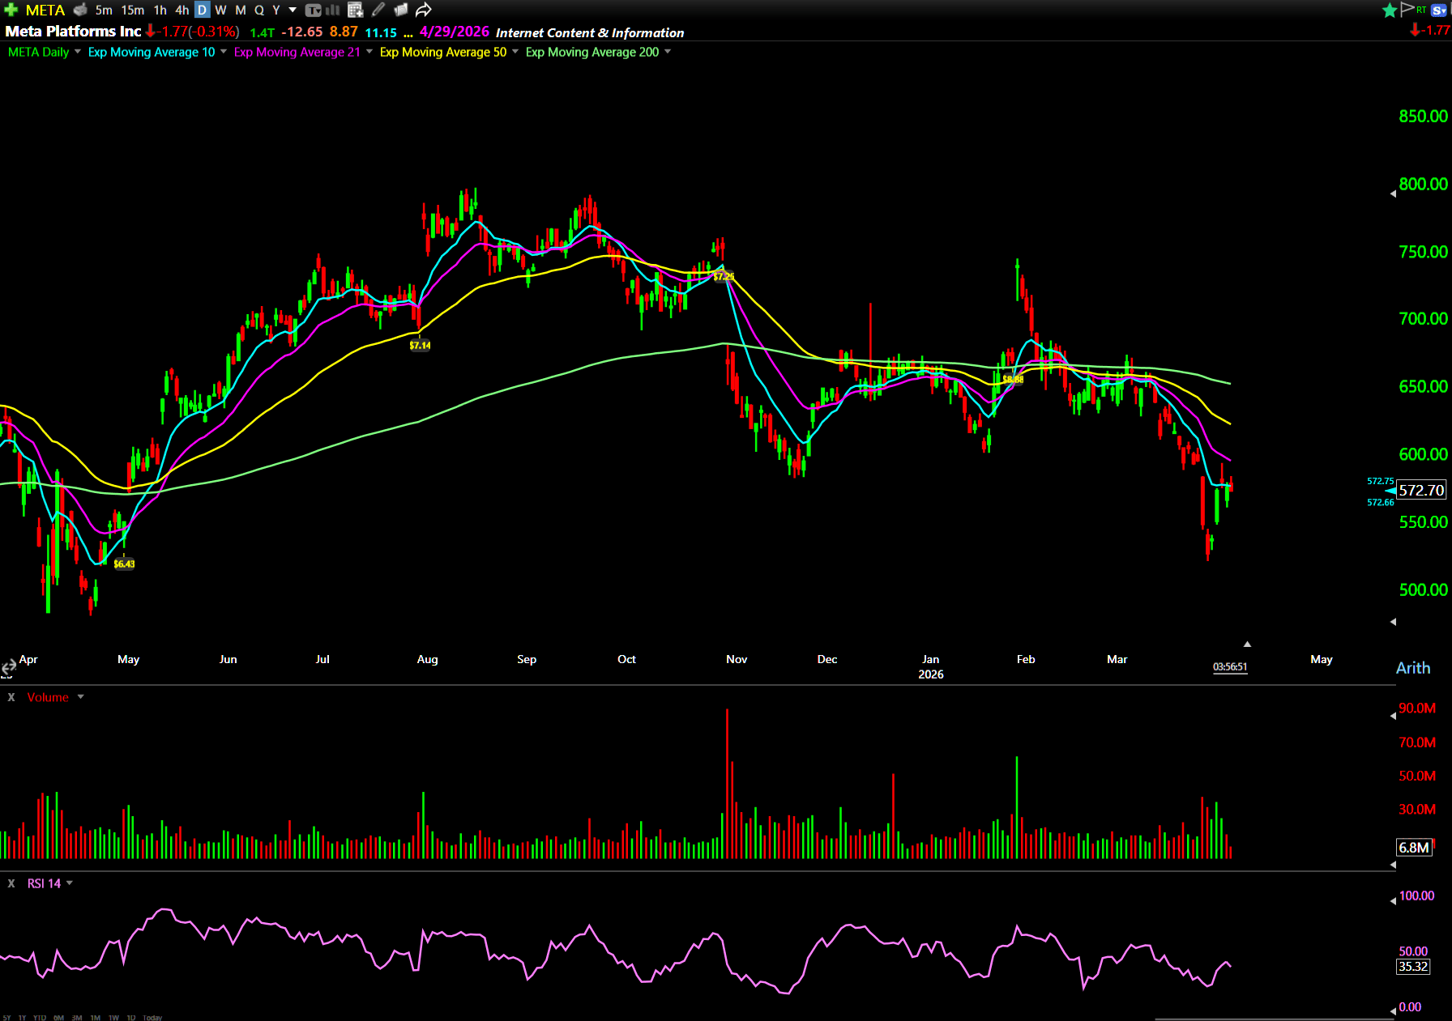The width and height of the screenshot is (1452, 1021).
Task: Click the horizontal scrollbar at bottom right
Action: pos(1272,1019)
